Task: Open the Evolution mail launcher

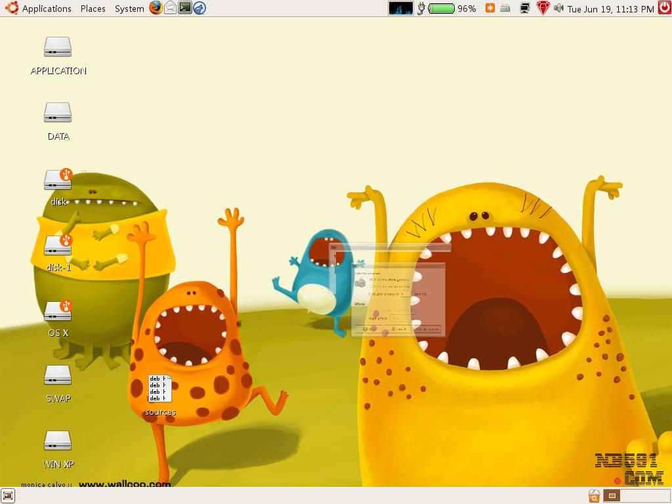Action: (170, 8)
